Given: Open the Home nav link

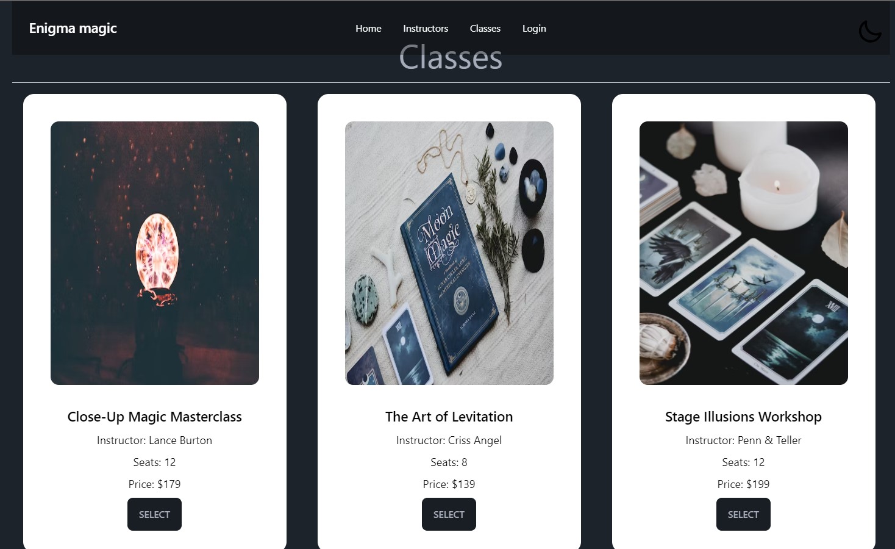Looking at the screenshot, I should point(368,29).
